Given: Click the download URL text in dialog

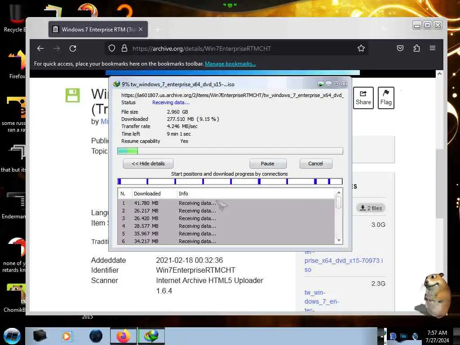Looking at the screenshot, I should pyautogui.click(x=232, y=95).
